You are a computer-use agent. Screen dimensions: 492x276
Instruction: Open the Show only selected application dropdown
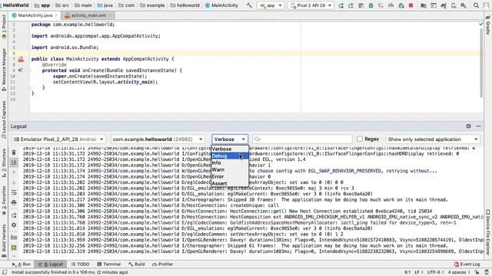(433, 140)
